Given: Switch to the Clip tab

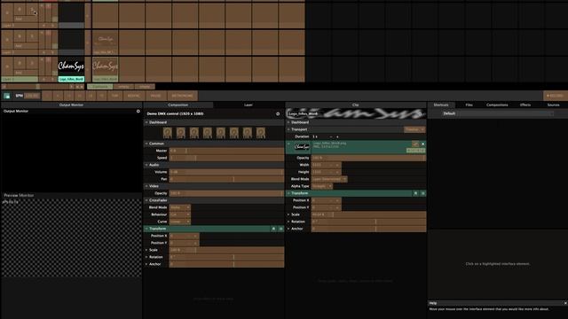Looking at the screenshot, I should click(356, 105).
